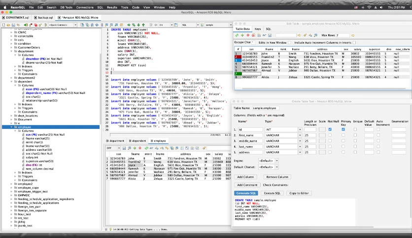Select the employee_copy table in the tree
The image size is (412, 238).
pos(29,188)
